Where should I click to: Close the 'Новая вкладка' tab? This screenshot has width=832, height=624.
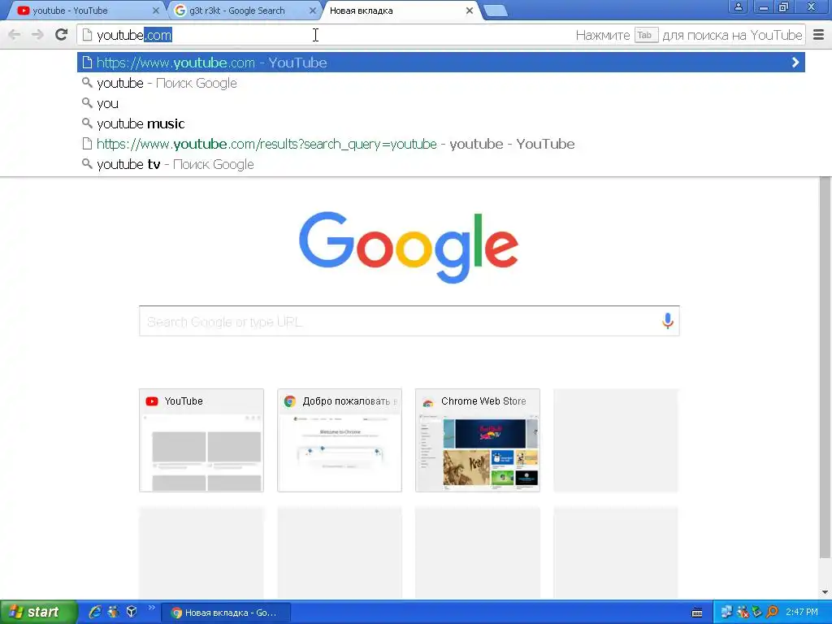pyautogui.click(x=469, y=11)
